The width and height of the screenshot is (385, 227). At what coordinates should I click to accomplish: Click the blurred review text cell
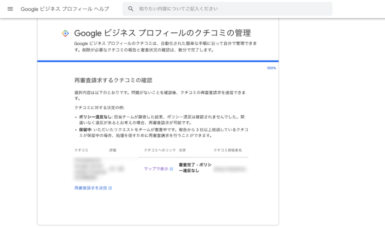tap(90, 168)
